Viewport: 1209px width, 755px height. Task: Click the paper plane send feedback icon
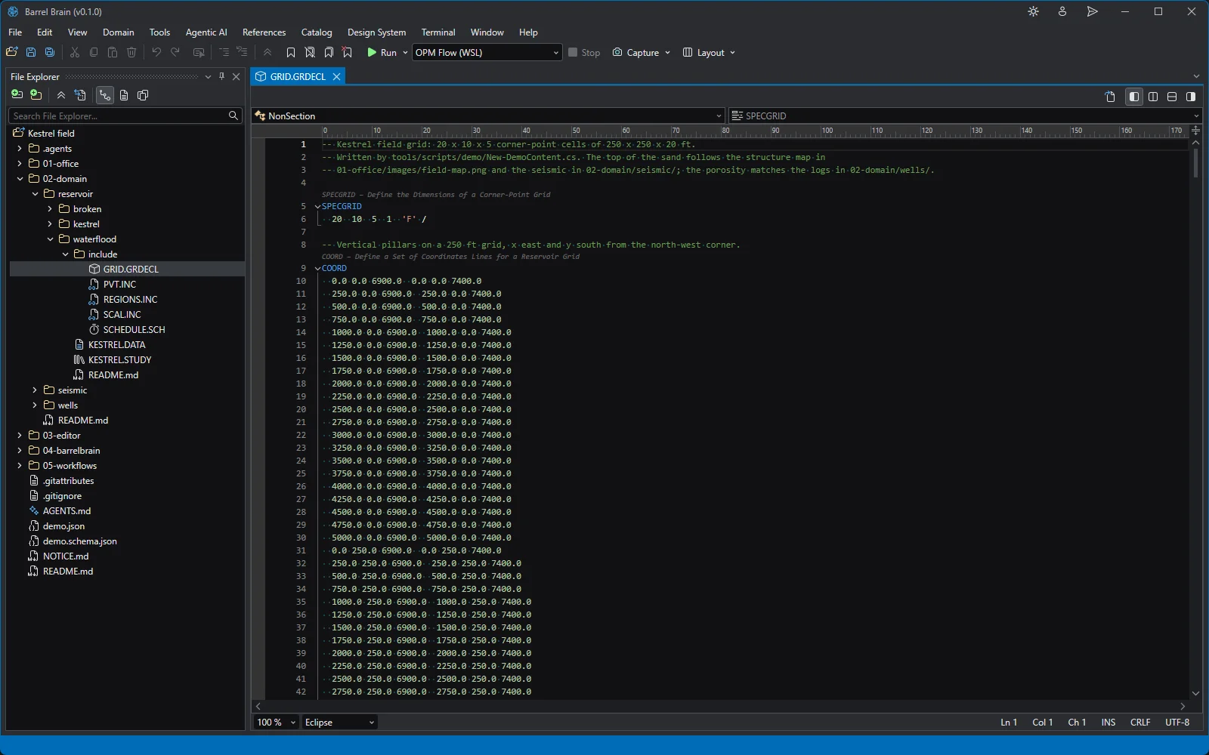click(1092, 11)
